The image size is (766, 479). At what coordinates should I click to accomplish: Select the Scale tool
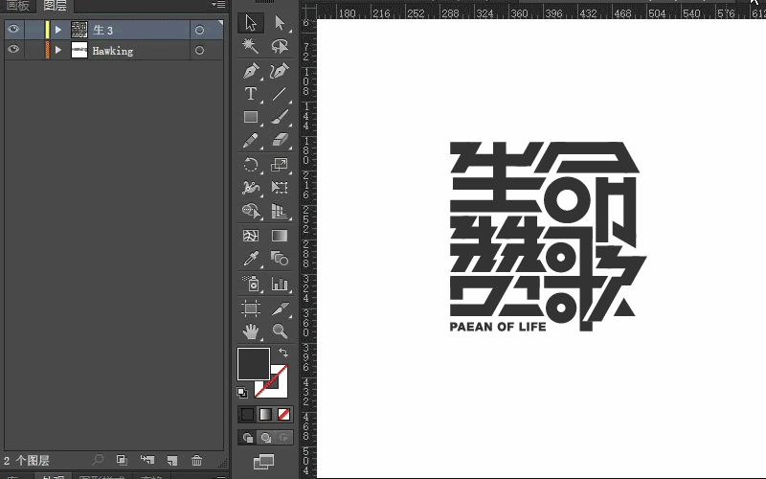point(280,165)
